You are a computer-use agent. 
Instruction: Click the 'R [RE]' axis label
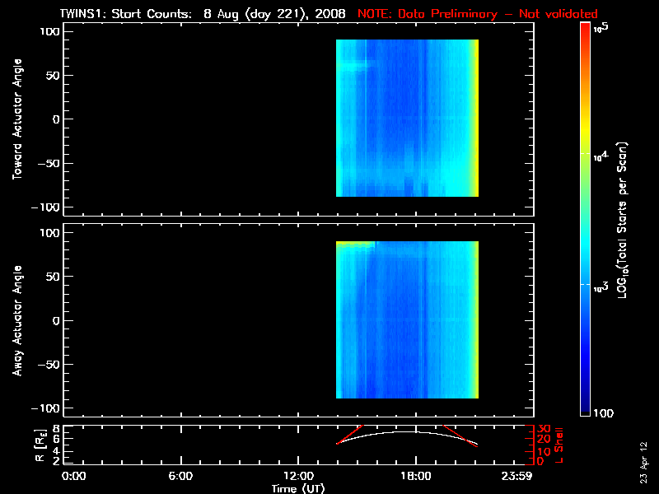pos(43,444)
